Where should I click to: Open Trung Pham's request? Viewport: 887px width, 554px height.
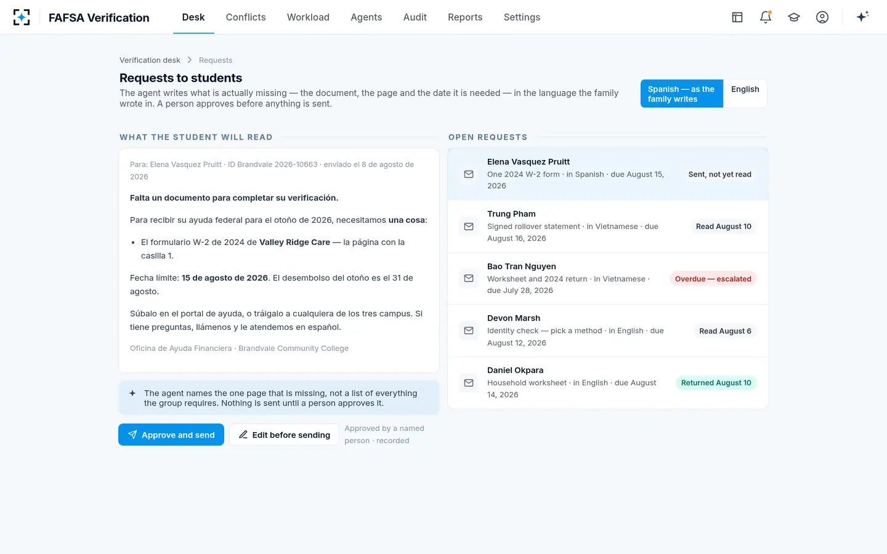608,227
